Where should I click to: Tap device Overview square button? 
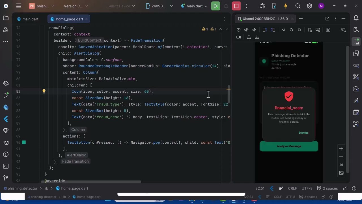tap(299, 30)
